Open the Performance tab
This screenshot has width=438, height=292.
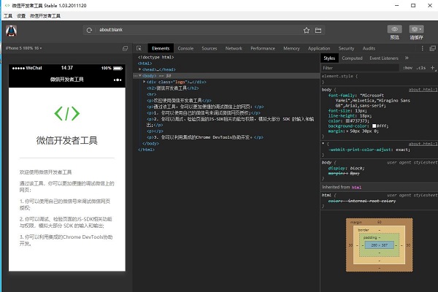263,48
